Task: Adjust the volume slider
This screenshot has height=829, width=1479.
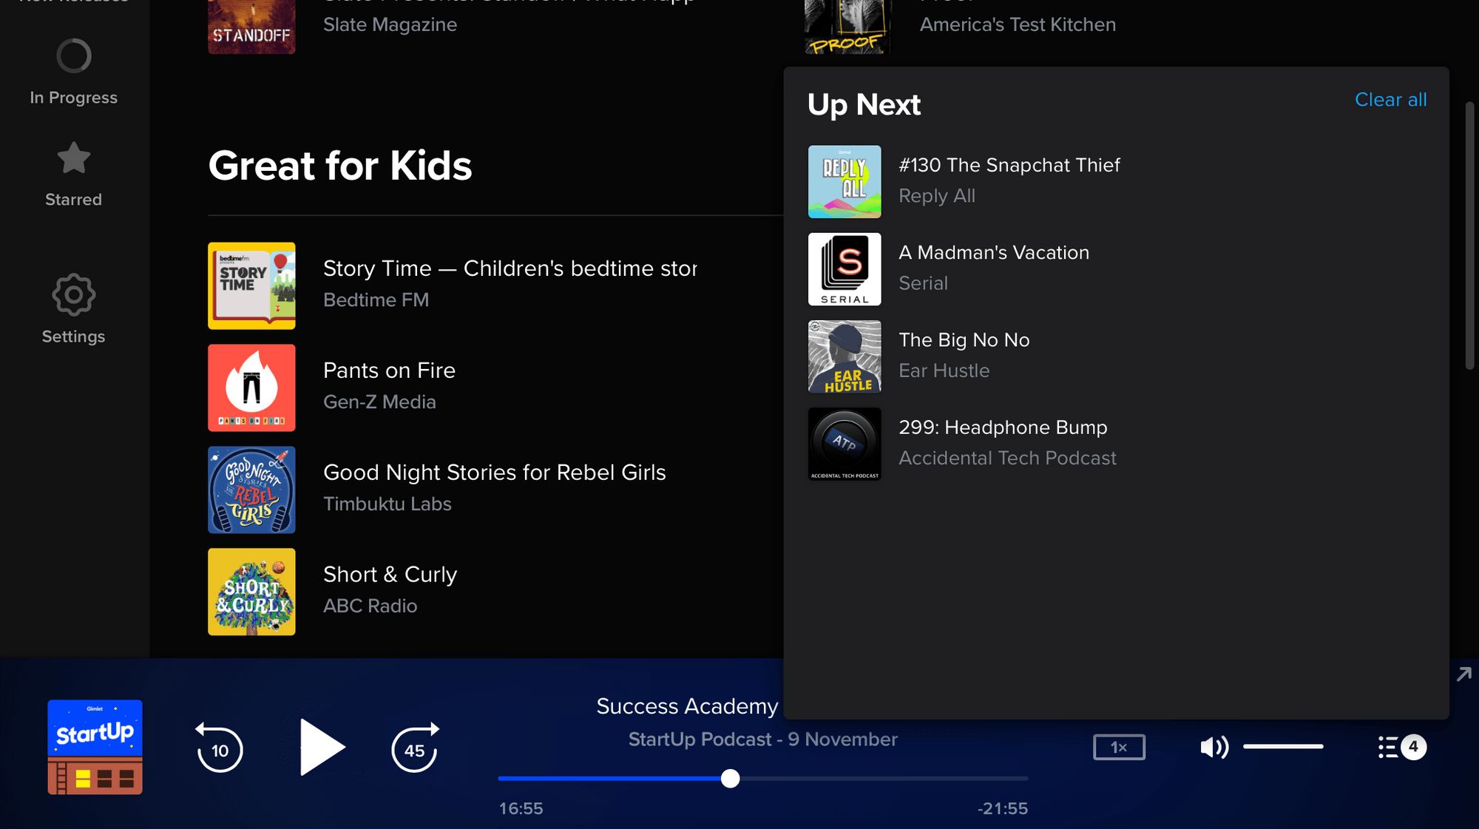Action: tap(1283, 747)
